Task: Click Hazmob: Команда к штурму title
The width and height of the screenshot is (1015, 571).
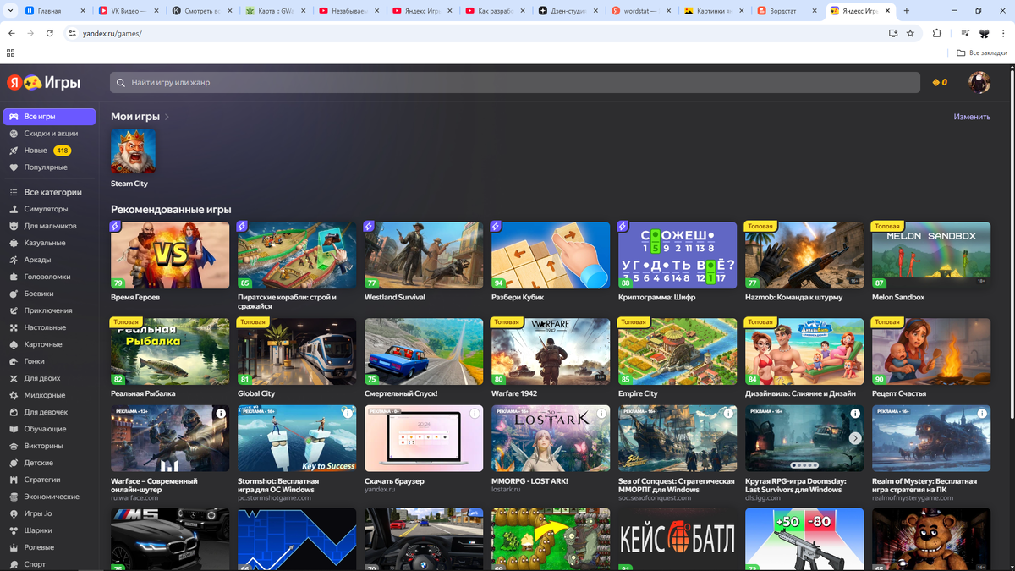Action: pyautogui.click(x=793, y=298)
